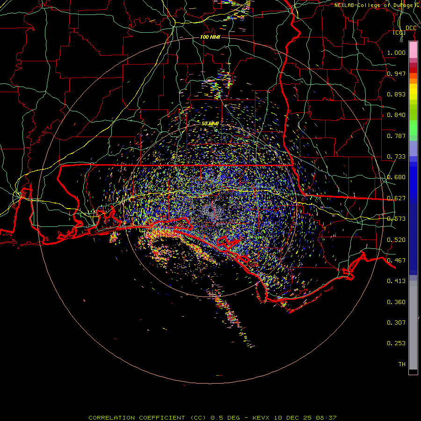
Task: Click the 0.307 legend value
Action: pyautogui.click(x=396, y=323)
